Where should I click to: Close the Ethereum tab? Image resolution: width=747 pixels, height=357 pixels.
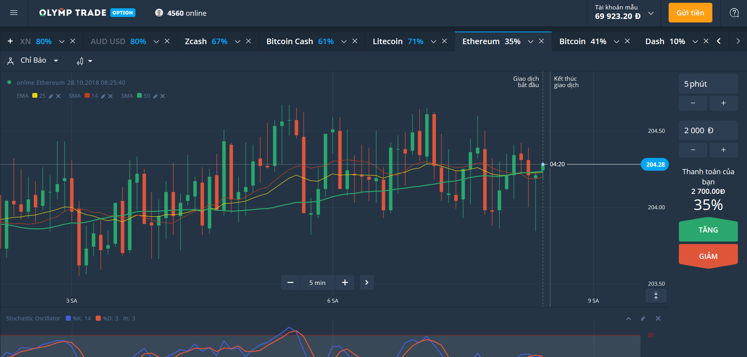(541, 41)
